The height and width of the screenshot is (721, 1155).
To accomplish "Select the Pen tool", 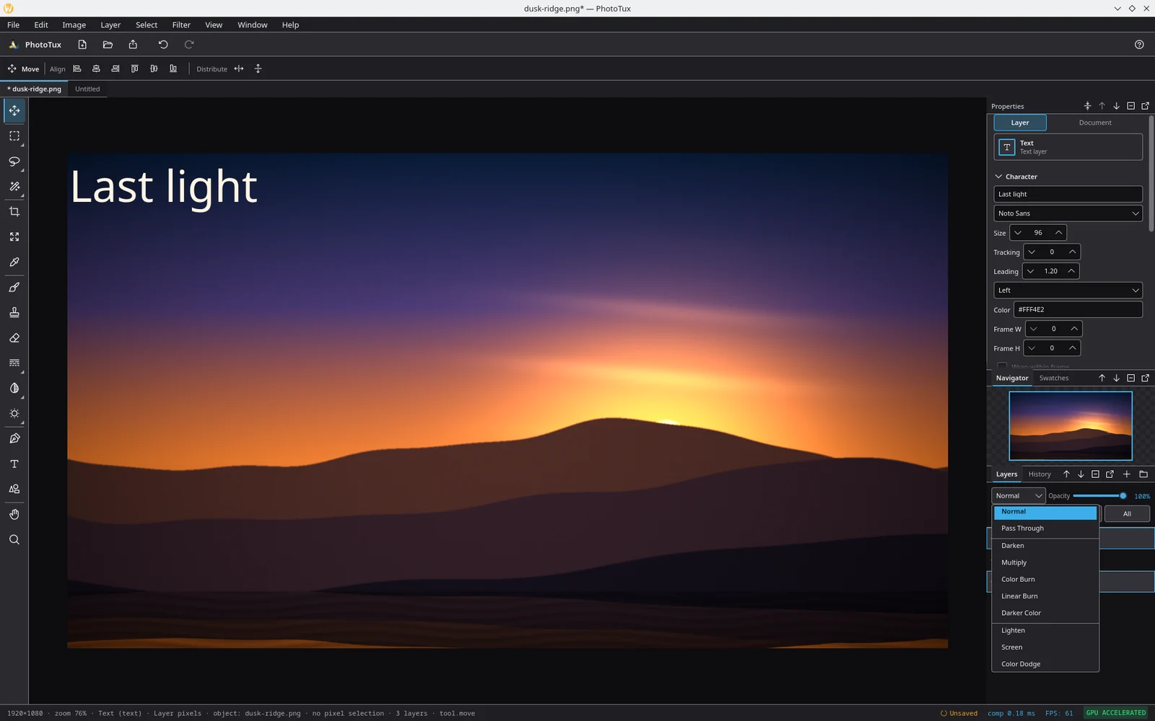I will [x=14, y=438].
